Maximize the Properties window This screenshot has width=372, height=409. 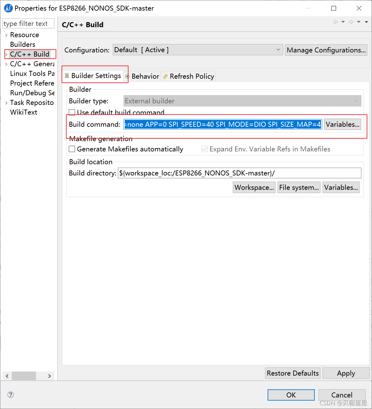click(x=334, y=8)
